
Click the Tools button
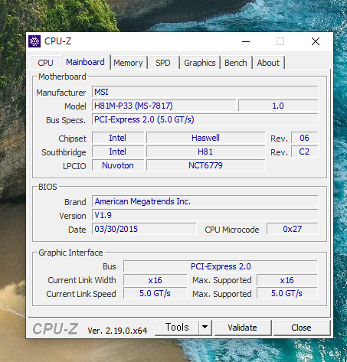pyautogui.click(x=177, y=328)
